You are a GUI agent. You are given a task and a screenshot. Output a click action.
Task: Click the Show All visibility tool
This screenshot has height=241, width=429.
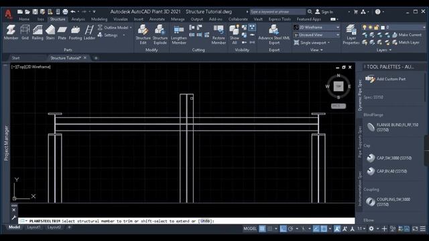(235, 34)
